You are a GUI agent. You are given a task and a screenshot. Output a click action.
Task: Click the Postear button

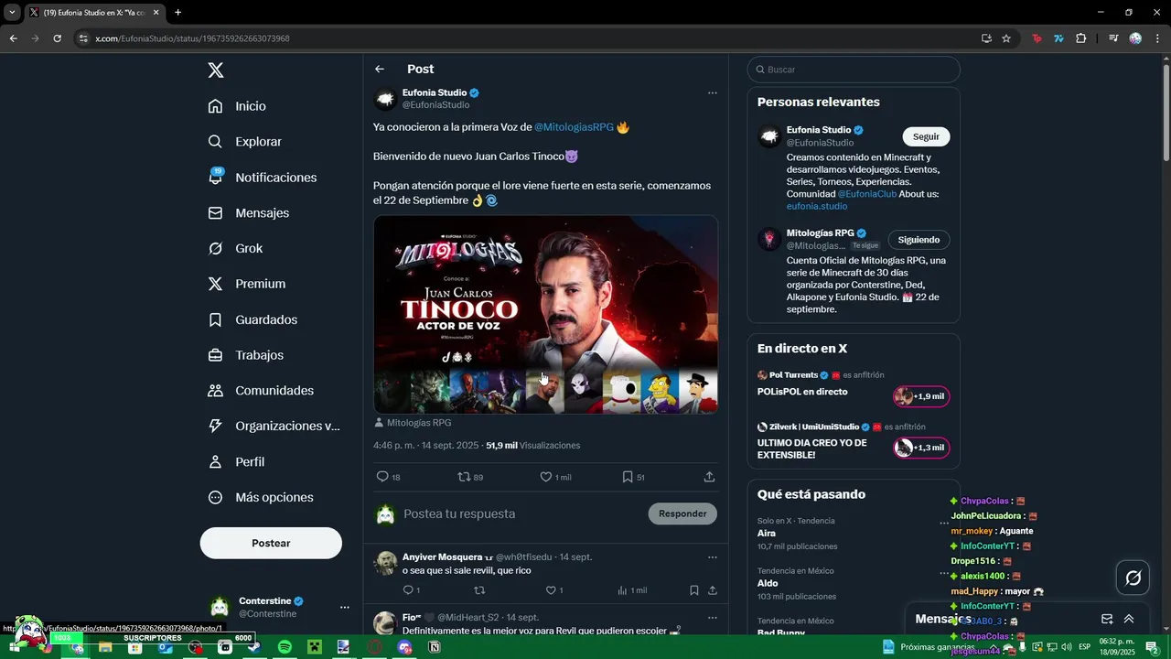(x=271, y=543)
